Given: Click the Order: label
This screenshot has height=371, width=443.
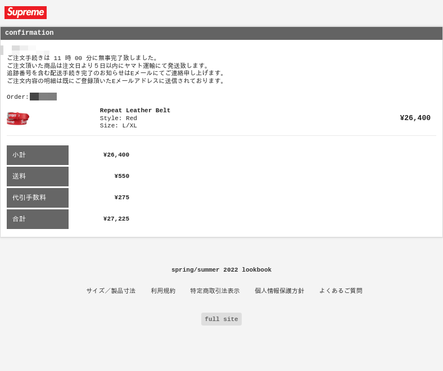Looking at the screenshot, I should click(17, 97).
